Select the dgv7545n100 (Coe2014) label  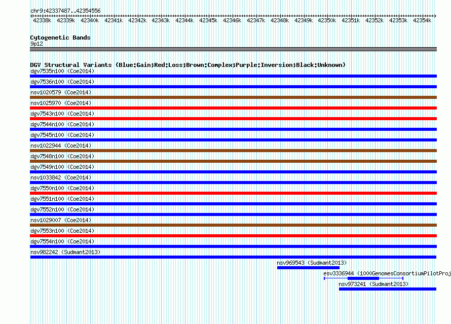tap(62, 135)
